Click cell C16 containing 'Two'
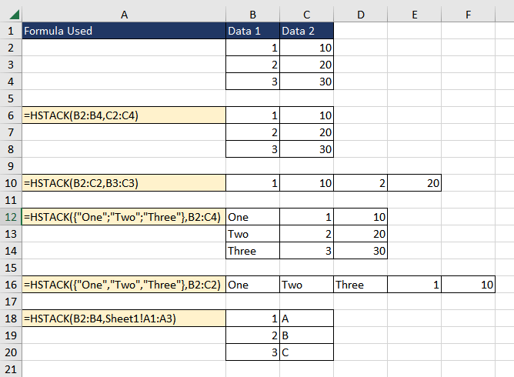 (306, 285)
